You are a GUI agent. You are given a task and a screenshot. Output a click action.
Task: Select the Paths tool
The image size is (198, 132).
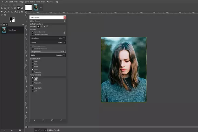coord(18,12)
